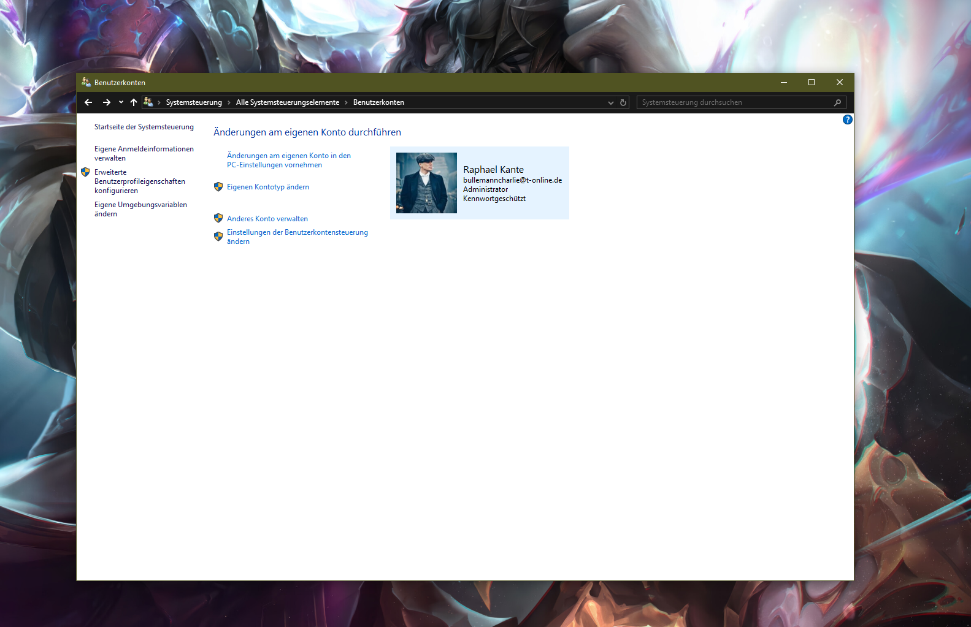
Task: Click the Kennwortgeschützt status text
Action: [494, 199]
